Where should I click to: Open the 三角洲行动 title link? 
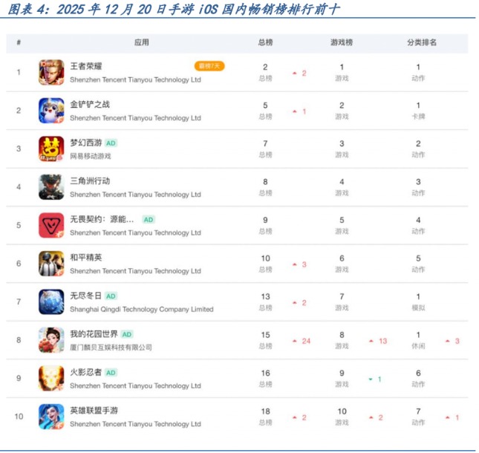[x=90, y=181]
